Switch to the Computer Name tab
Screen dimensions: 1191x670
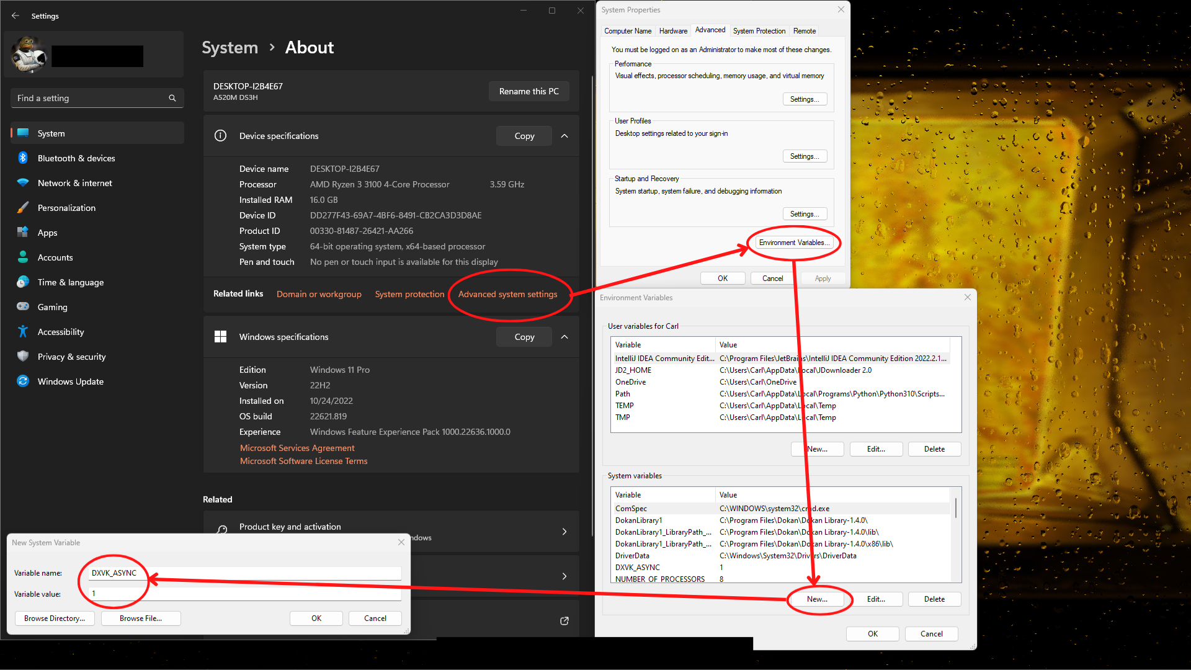point(628,31)
